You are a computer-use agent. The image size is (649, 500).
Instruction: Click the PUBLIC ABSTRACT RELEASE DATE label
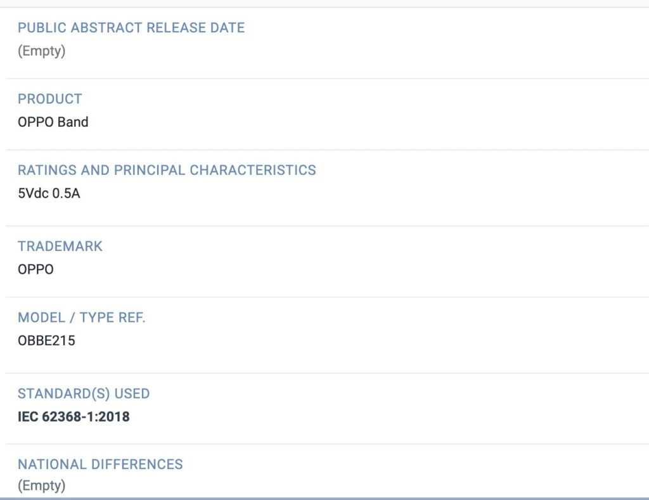click(131, 28)
